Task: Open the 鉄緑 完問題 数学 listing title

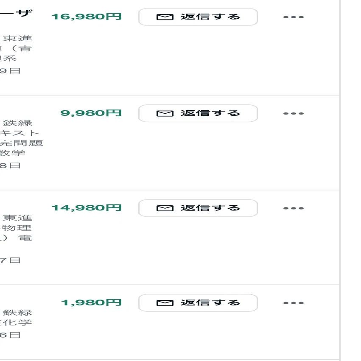Action: coord(21,138)
